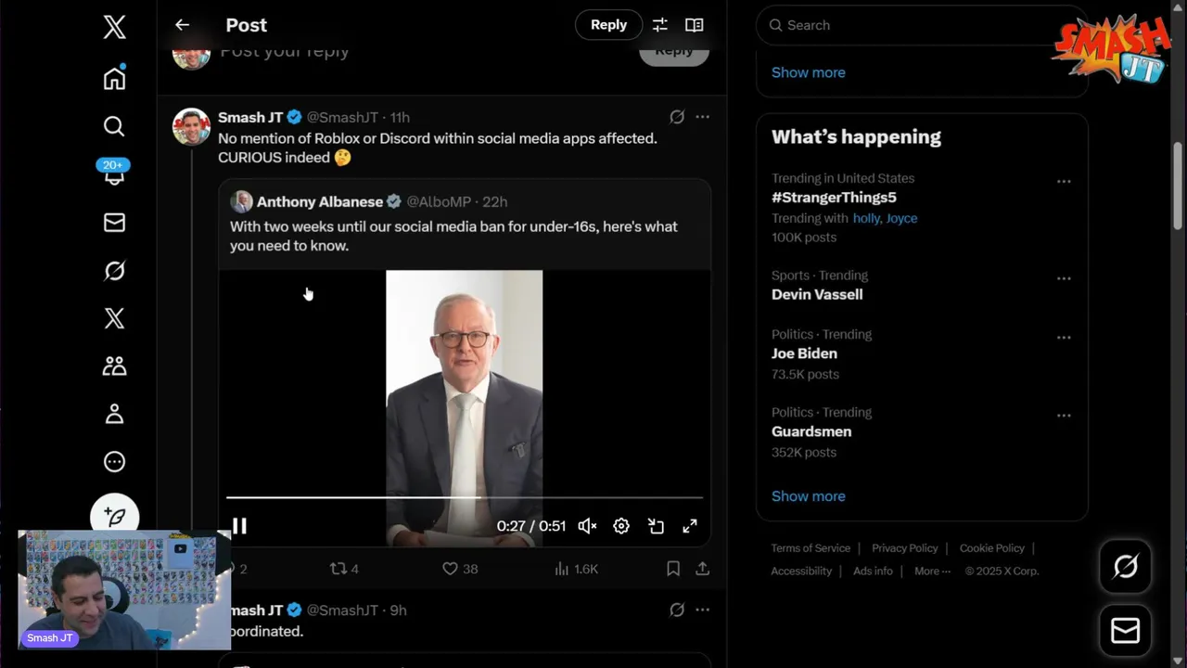Click the Reply button in Post header
The width and height of the screenshot is (1187, 668).
(x=608, y=25)
